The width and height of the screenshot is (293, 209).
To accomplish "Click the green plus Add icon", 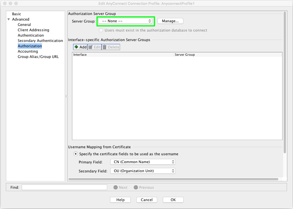I will (x=76, y=47).
